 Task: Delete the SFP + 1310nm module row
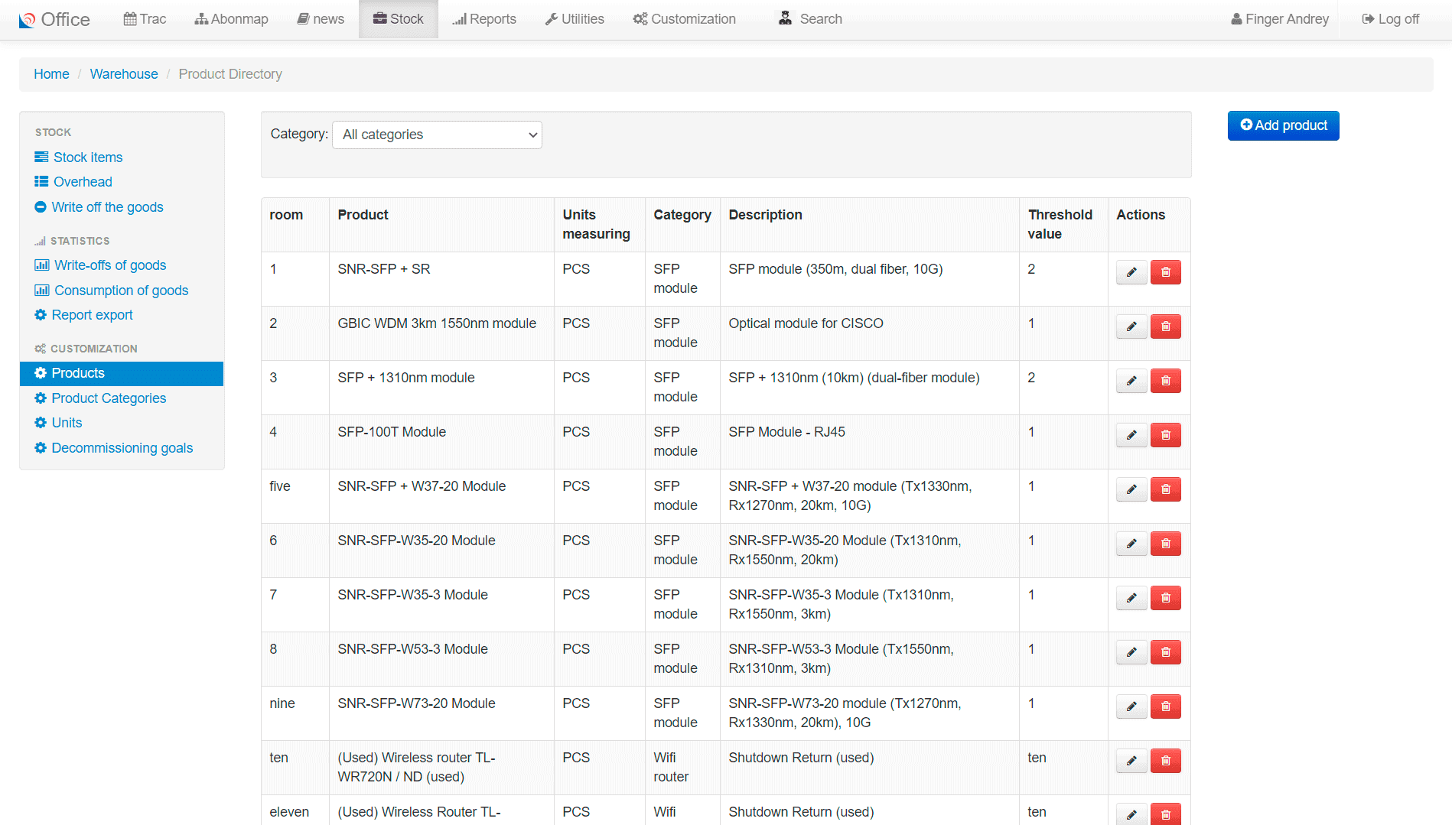[x=1166, y=381]
